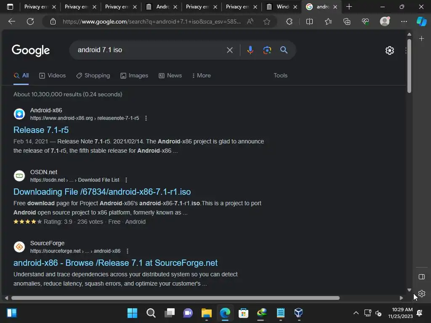Click the Edge tab actions menu icon
Screen dimensions: 431x323
(10, 7)
